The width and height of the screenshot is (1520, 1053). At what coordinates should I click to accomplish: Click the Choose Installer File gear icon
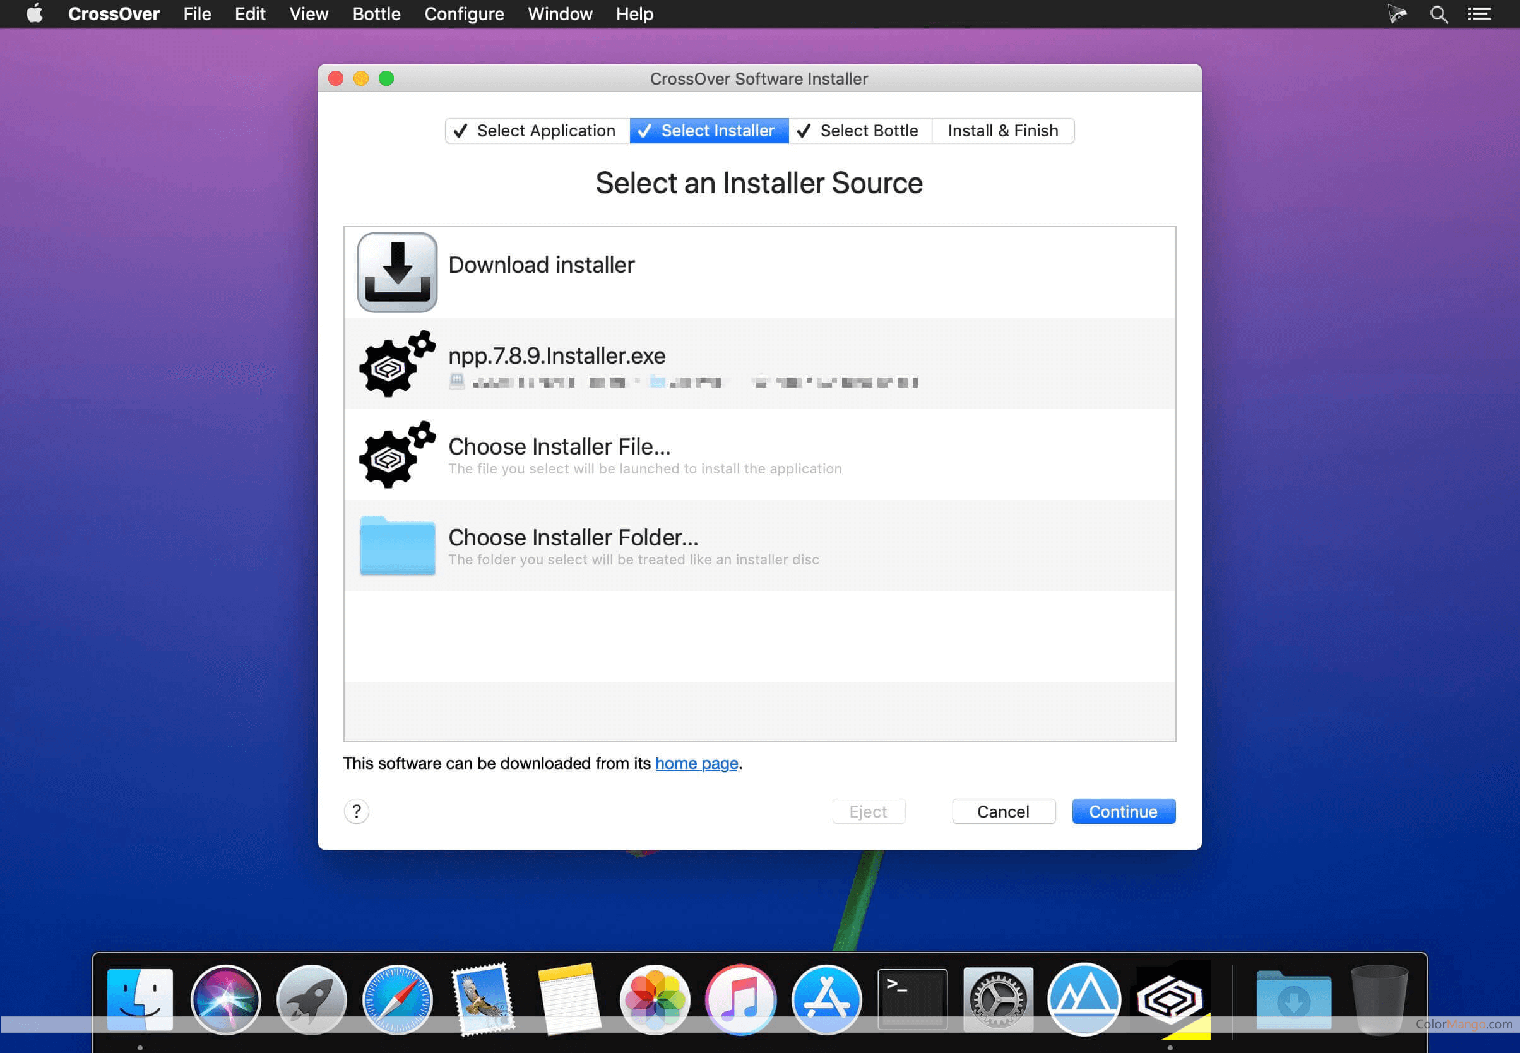pyautogui.click(x=397, y=455)
